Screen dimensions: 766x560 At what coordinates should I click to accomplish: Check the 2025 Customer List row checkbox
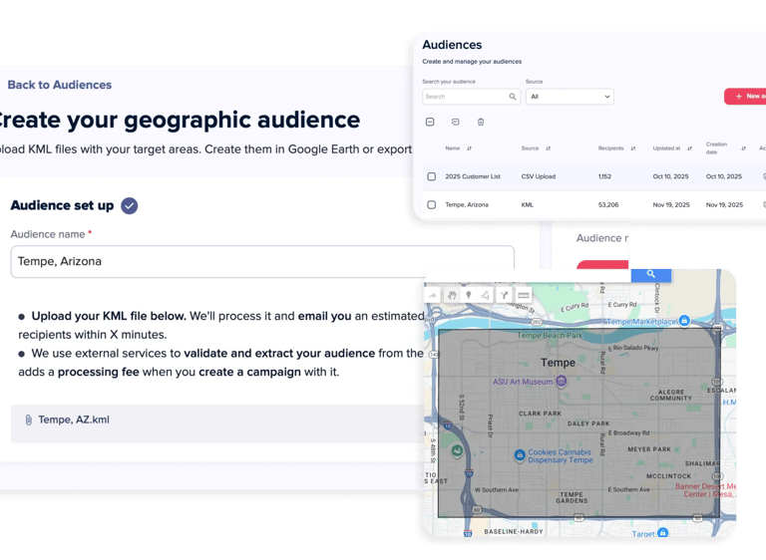click(431, 176)
